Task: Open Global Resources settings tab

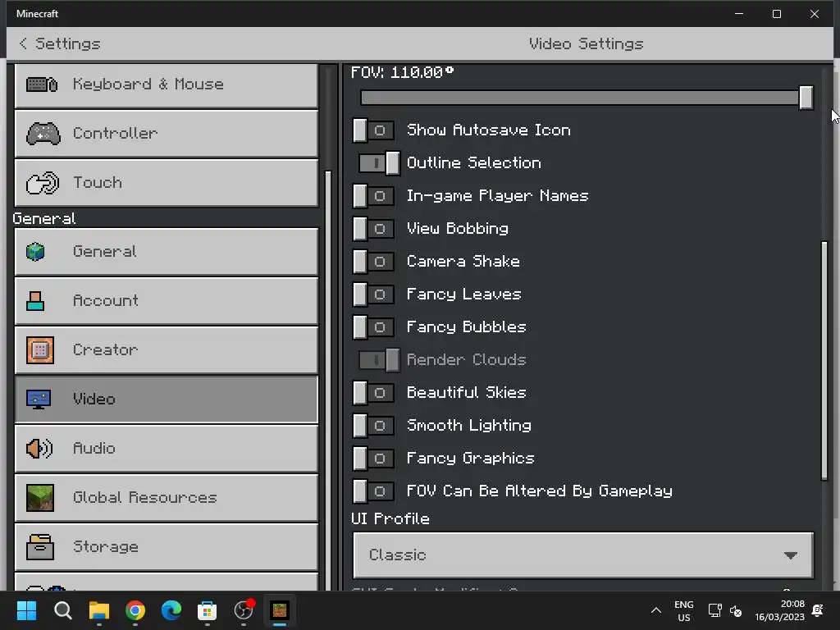Action: click(167, 498)
